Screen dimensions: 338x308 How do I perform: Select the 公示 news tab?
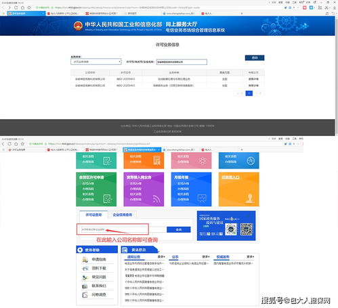175,257
